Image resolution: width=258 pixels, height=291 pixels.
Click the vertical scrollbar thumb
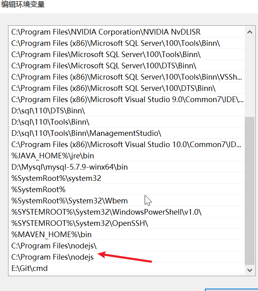click(x=250, y=191)
